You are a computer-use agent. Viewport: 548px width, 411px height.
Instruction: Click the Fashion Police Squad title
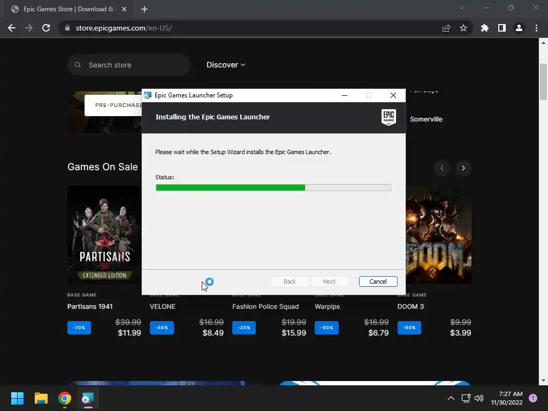click(265, 307)
